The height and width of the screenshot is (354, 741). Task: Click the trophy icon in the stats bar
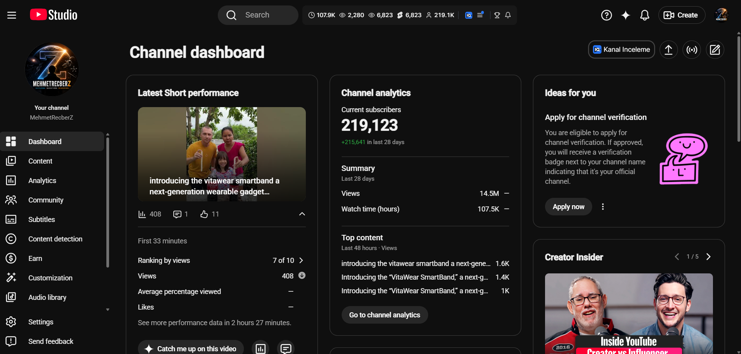(x=497, y=15)
